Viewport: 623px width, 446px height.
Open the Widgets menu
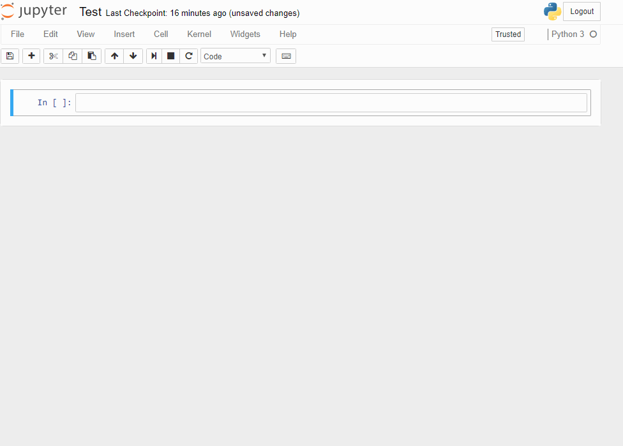click(245, 34)
